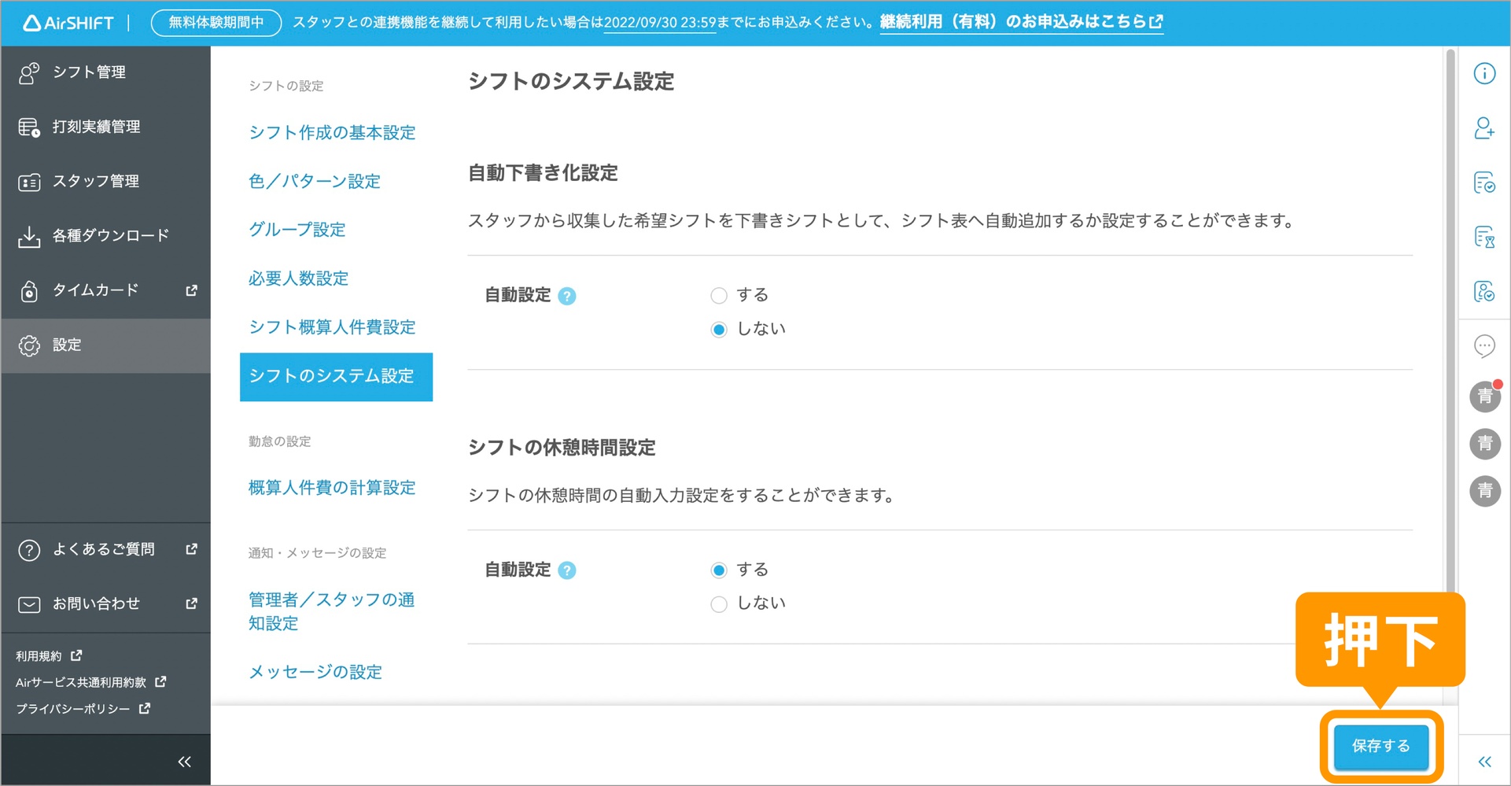This screenshot has height=786, width=1511.
Task: Click the 保存する save button
Action: coord(1380,746)
